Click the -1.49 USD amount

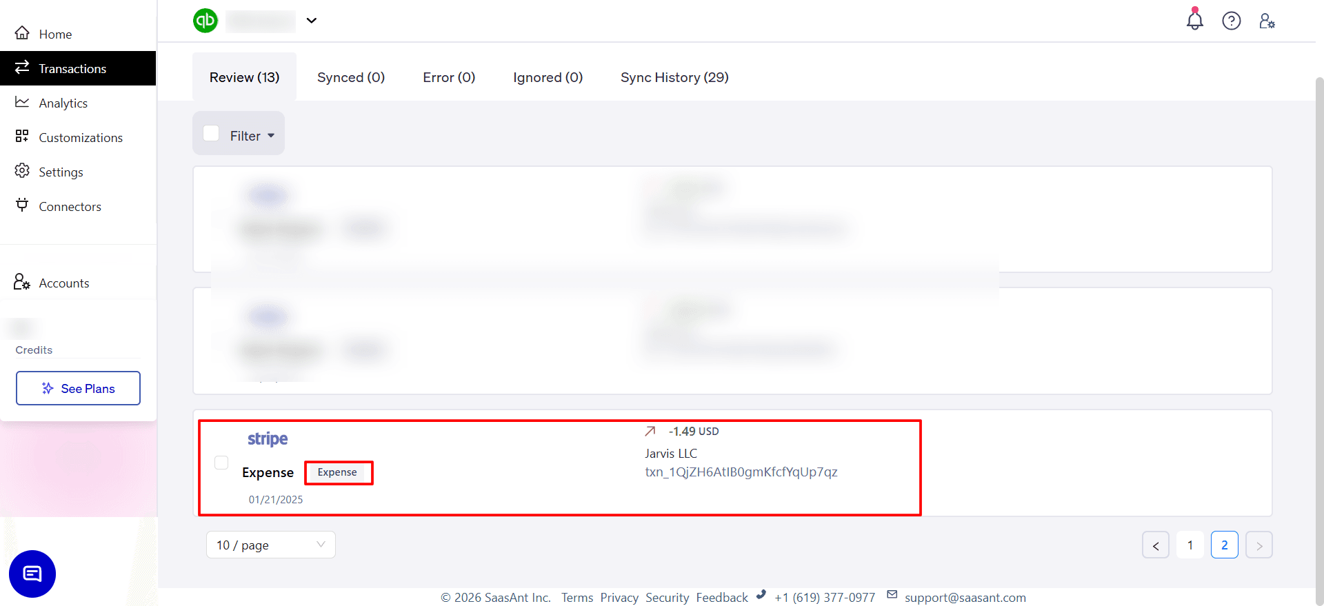(x=694, y=432)
